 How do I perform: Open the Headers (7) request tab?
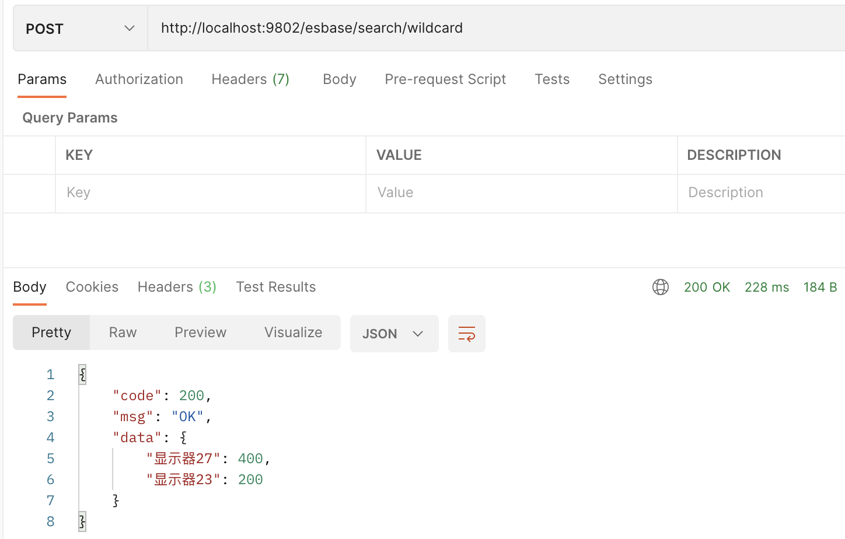click(250, 79)
